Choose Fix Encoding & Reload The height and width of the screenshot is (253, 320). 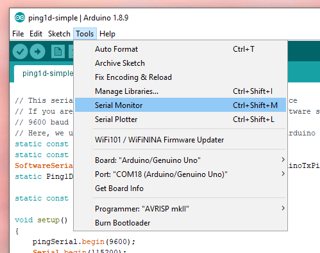click(x=180, y=77)
